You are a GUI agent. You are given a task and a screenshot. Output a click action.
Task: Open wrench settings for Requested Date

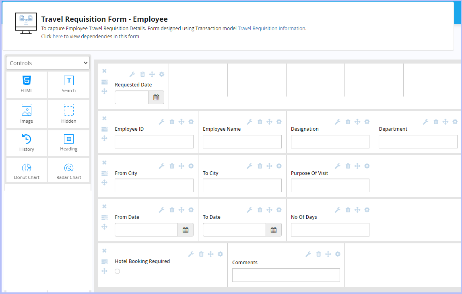(132, 74)
